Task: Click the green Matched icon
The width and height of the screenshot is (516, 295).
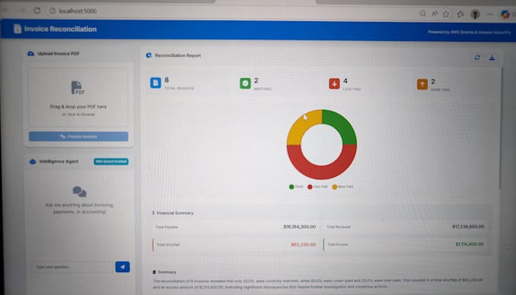Action: pos(245,83)
